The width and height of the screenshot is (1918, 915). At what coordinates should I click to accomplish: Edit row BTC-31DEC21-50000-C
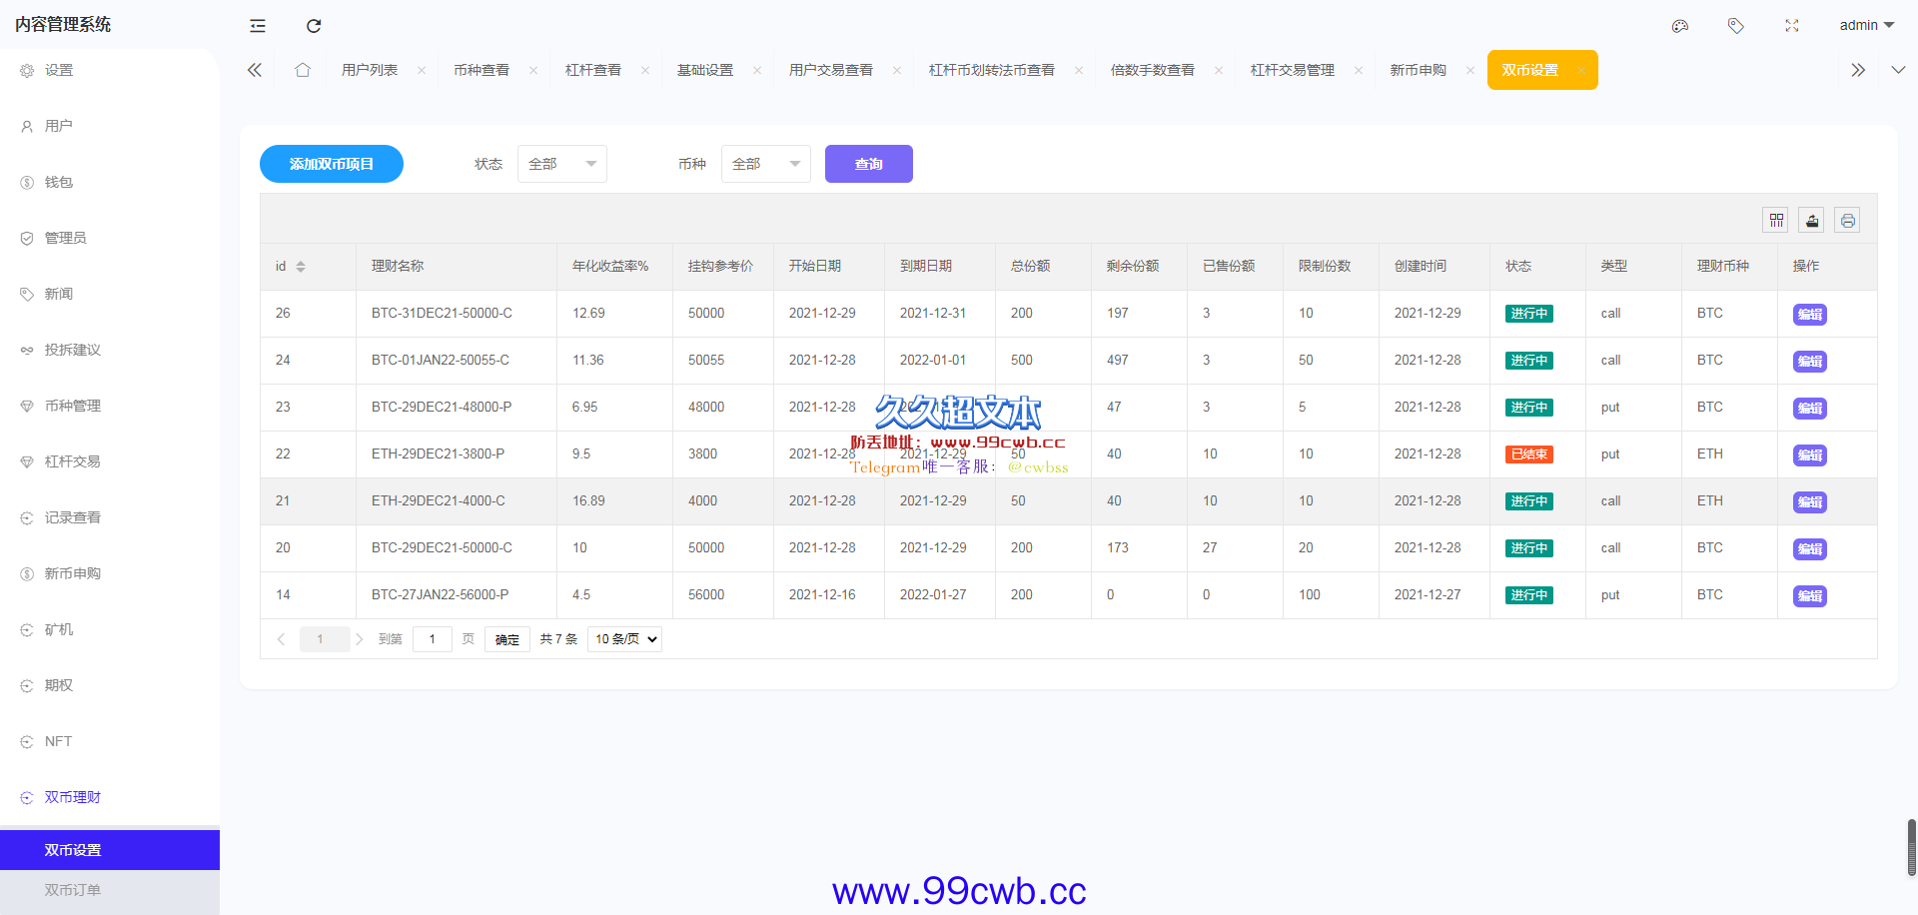point(1810,315)
